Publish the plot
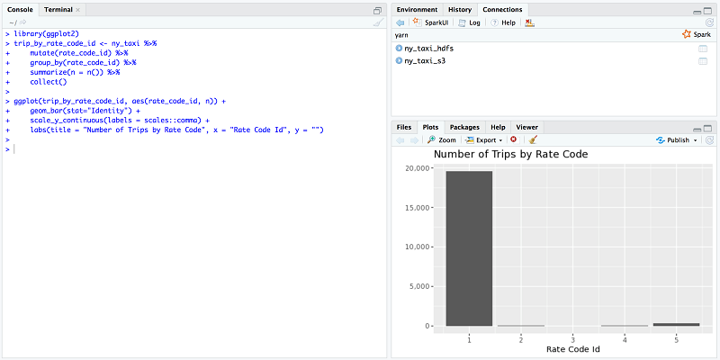The width and height of the screenshot is (720, 360). point(673,140)
